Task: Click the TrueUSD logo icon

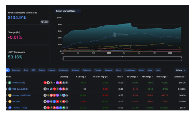Action: (10, 108)
